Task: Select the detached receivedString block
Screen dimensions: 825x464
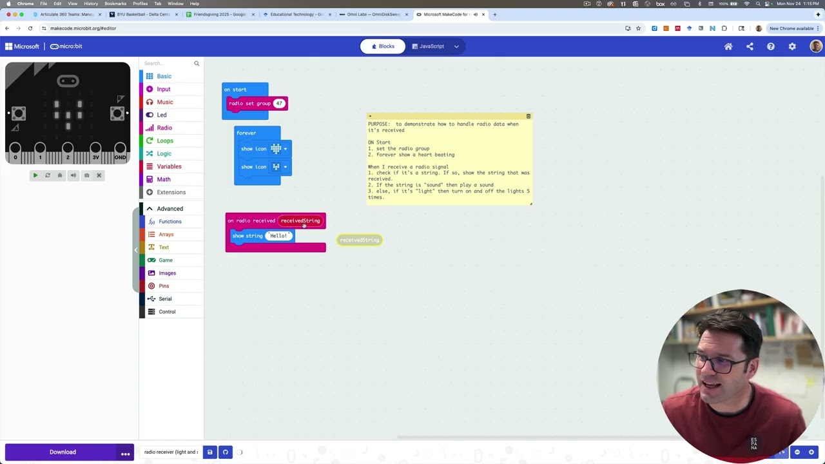Action: pos(360,240)
